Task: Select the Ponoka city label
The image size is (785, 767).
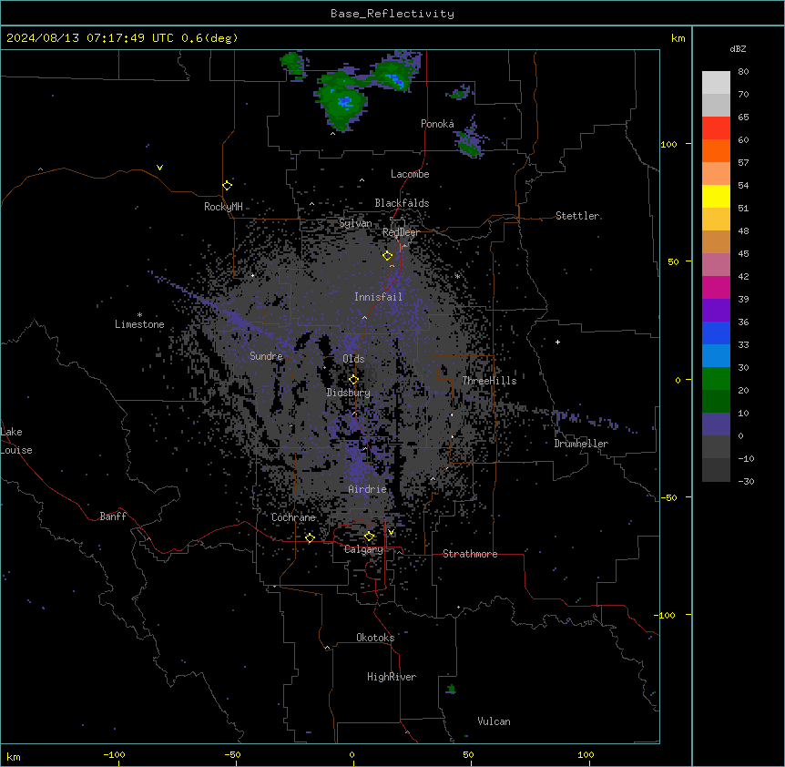Action: click(x=437, y=124)
